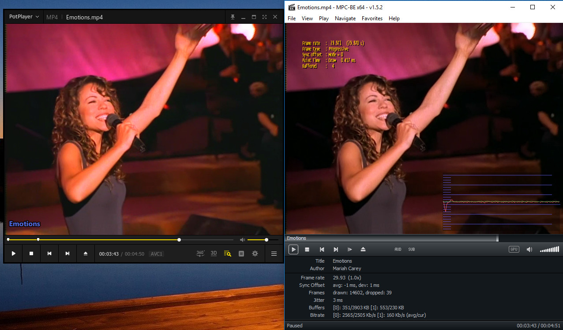Click the AVC1 codec badge
This screenshot has width=563, height=330.
tap(157, 254)
